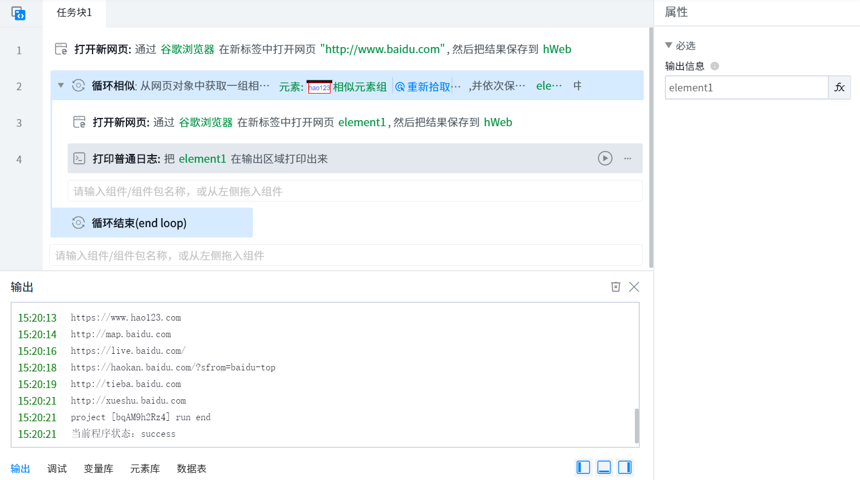Toggle the bottom panel layout button
This screenshot has width=860, height=480.
pos(604,467)
